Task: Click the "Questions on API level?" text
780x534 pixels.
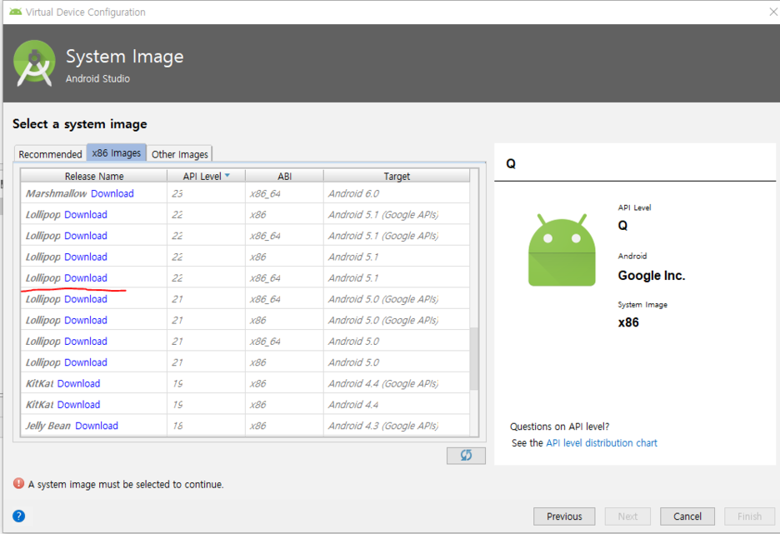Action: coord(560,427)
